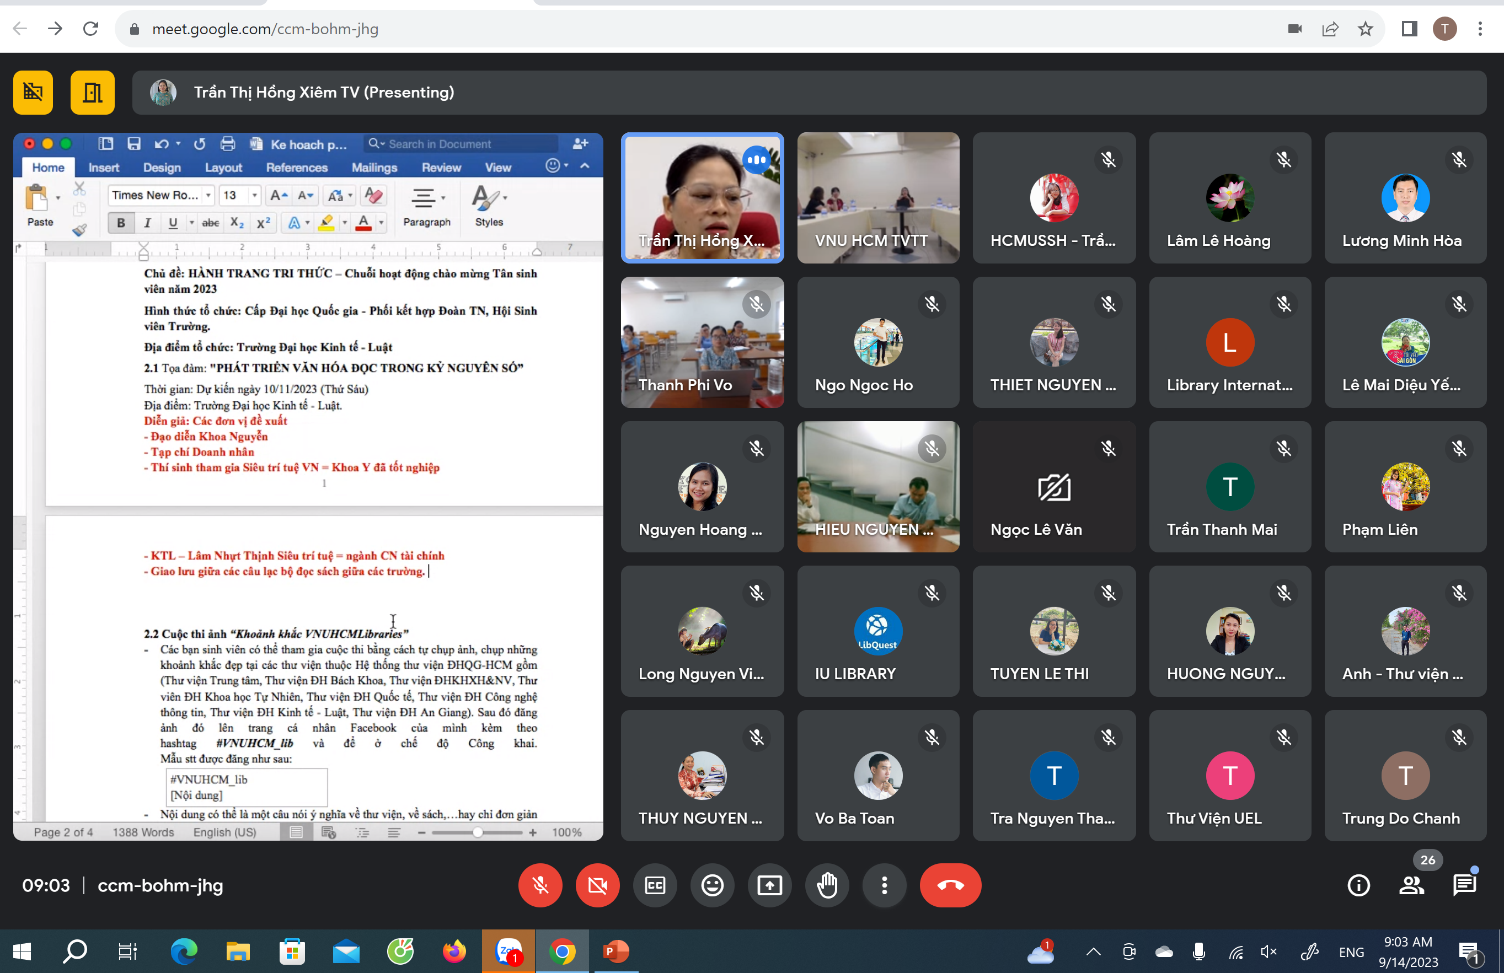Open Microsoft Edge from the taskbar
Viewport: 1504px width, 973px height.
(184, 951)
